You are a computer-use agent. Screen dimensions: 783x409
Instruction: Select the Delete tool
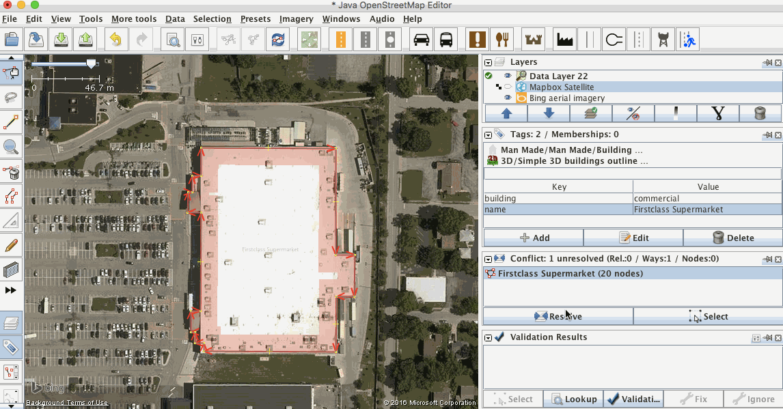(11, 173)
